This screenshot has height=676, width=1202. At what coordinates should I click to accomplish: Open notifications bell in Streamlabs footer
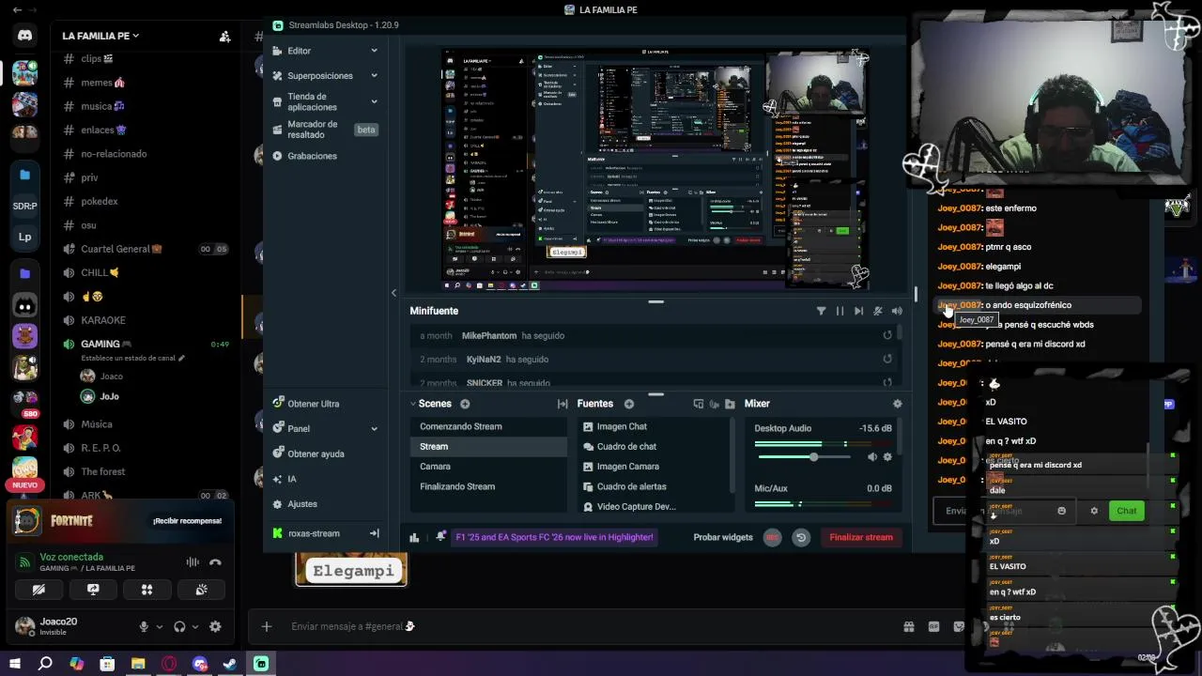click(440, 537)
